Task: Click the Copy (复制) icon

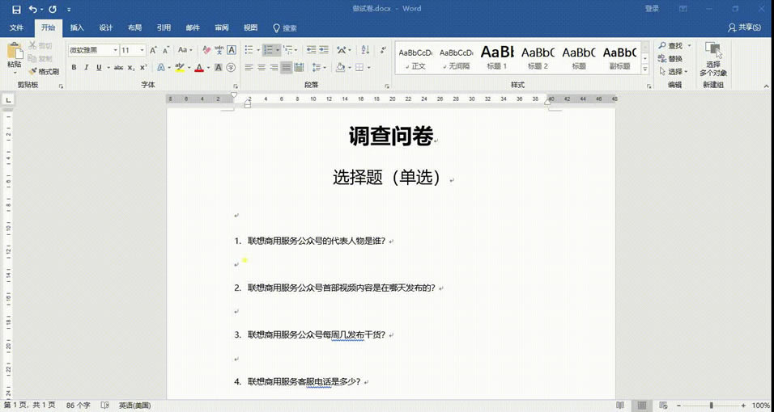Action: coord(32,59)
